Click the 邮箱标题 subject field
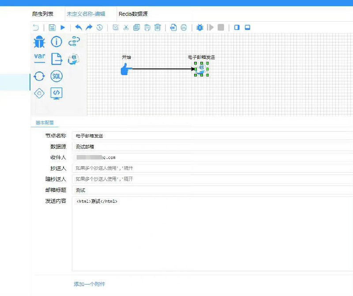This screenshot has width=353, height=296. 212,190
